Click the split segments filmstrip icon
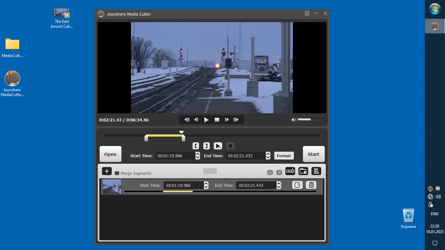Screen dimensions: 445x250 [290, 171]
